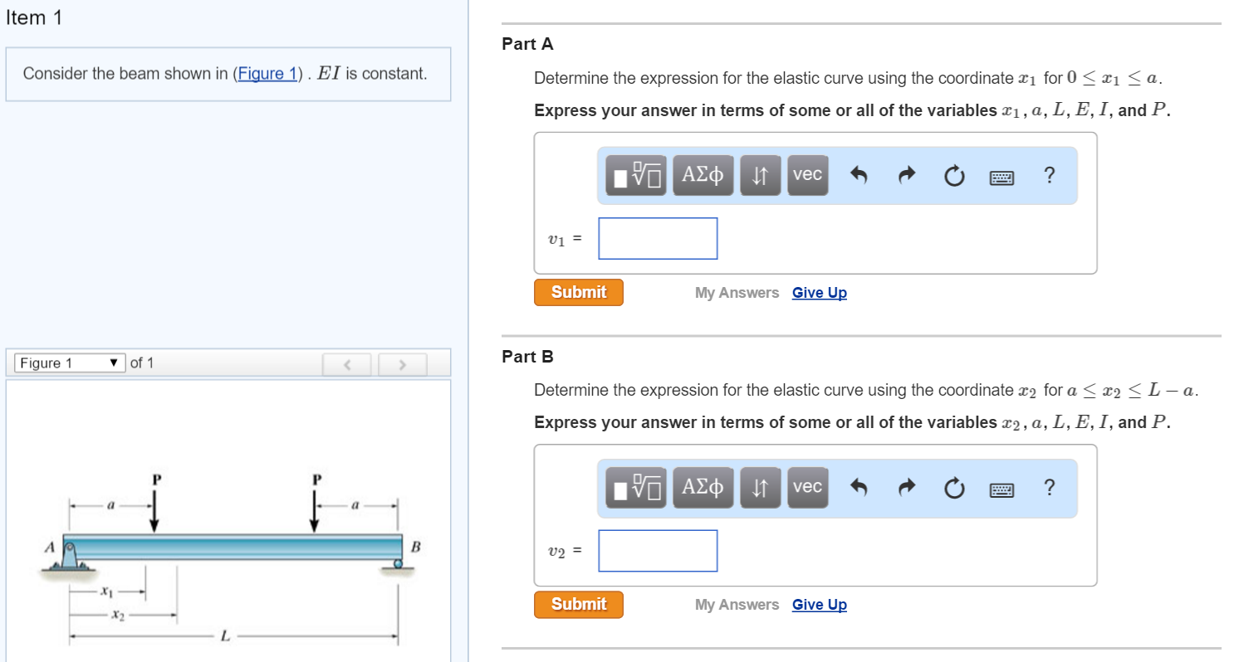The width and height of the screenshot is (1244, 662).
Task: Submit the answer for Part A
Action: tap(578, 292)
